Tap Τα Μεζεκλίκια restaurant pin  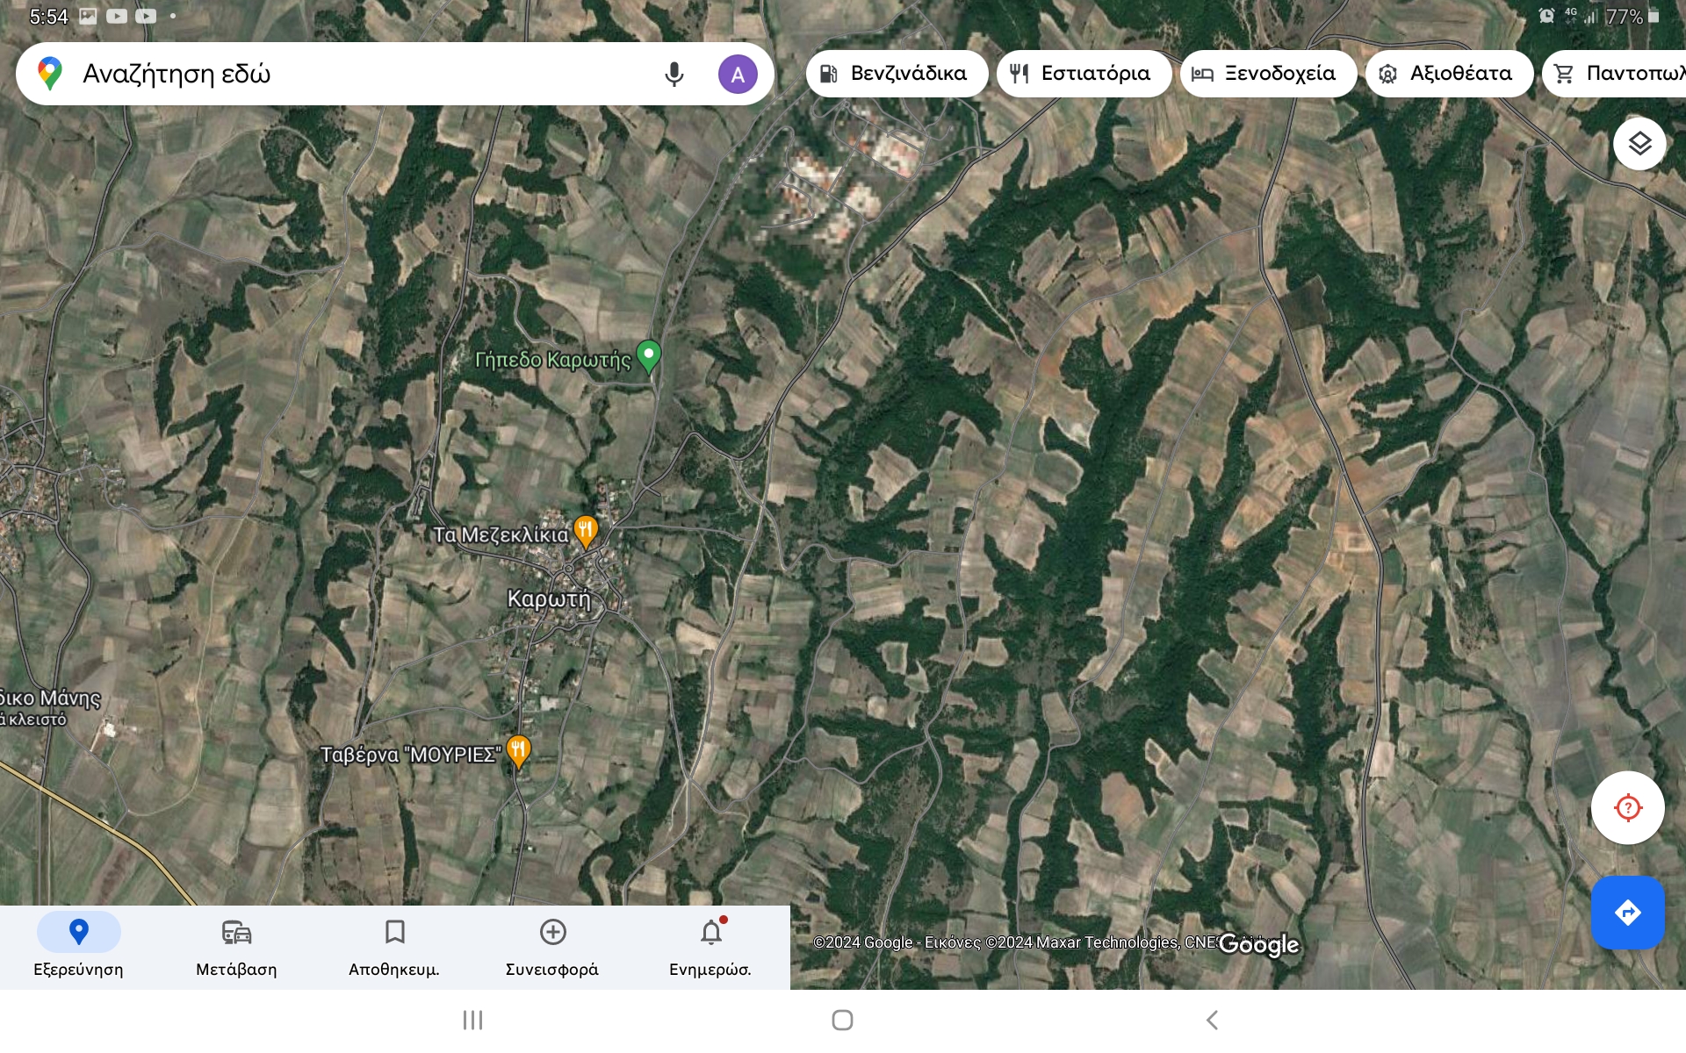[586, 531]
